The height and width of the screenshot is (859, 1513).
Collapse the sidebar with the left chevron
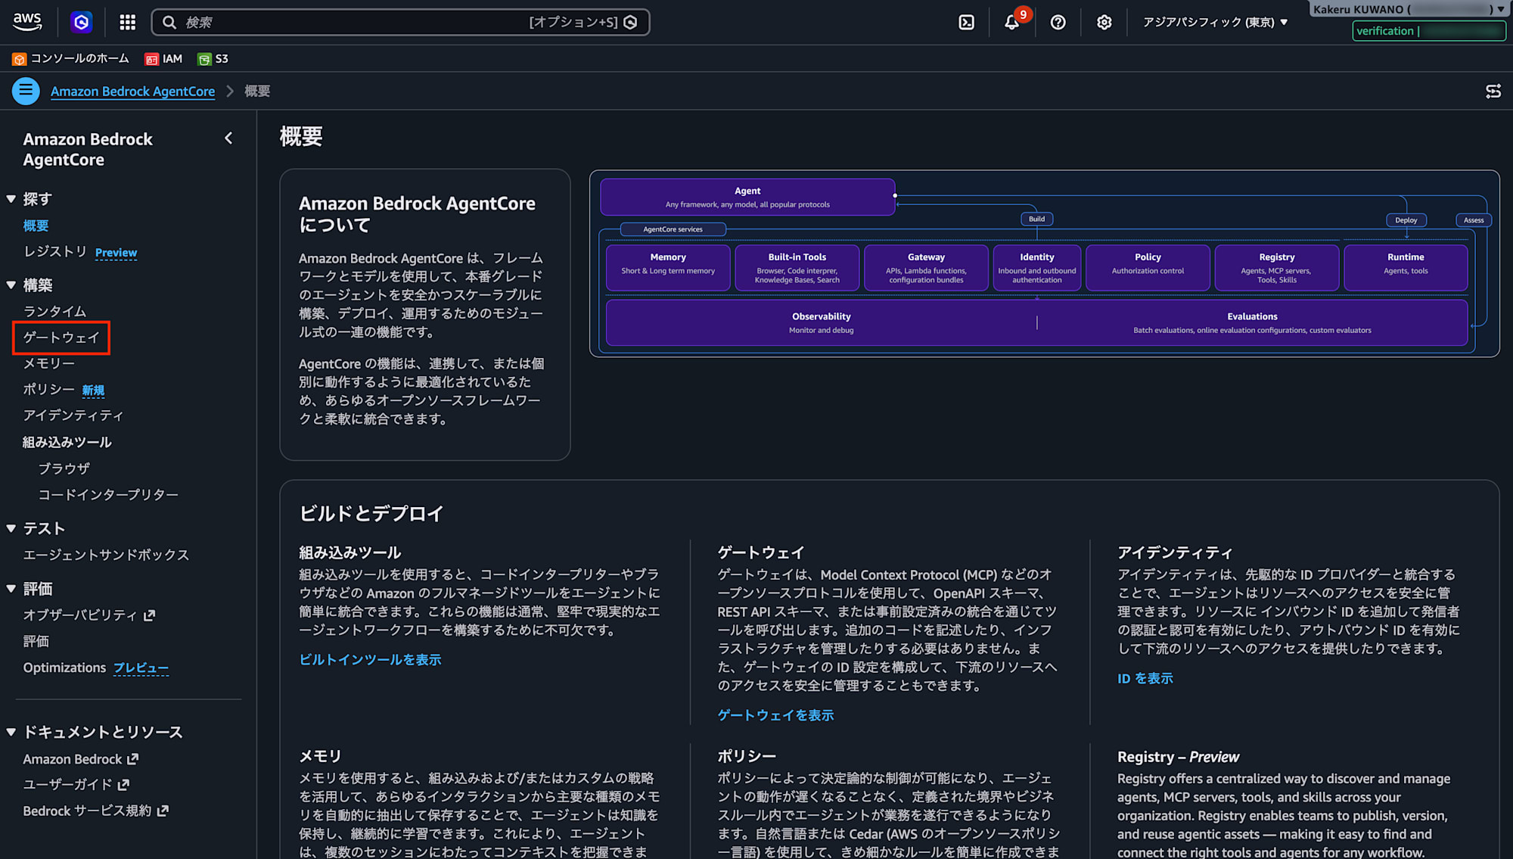click(x=228, y=138)
